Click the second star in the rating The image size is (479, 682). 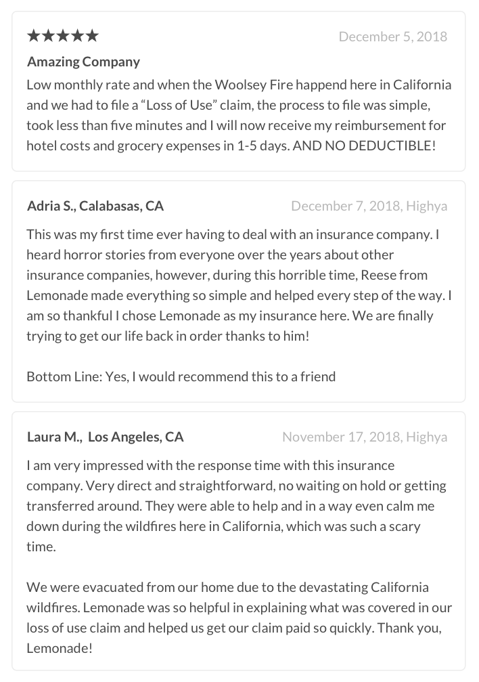pos(48,36)
